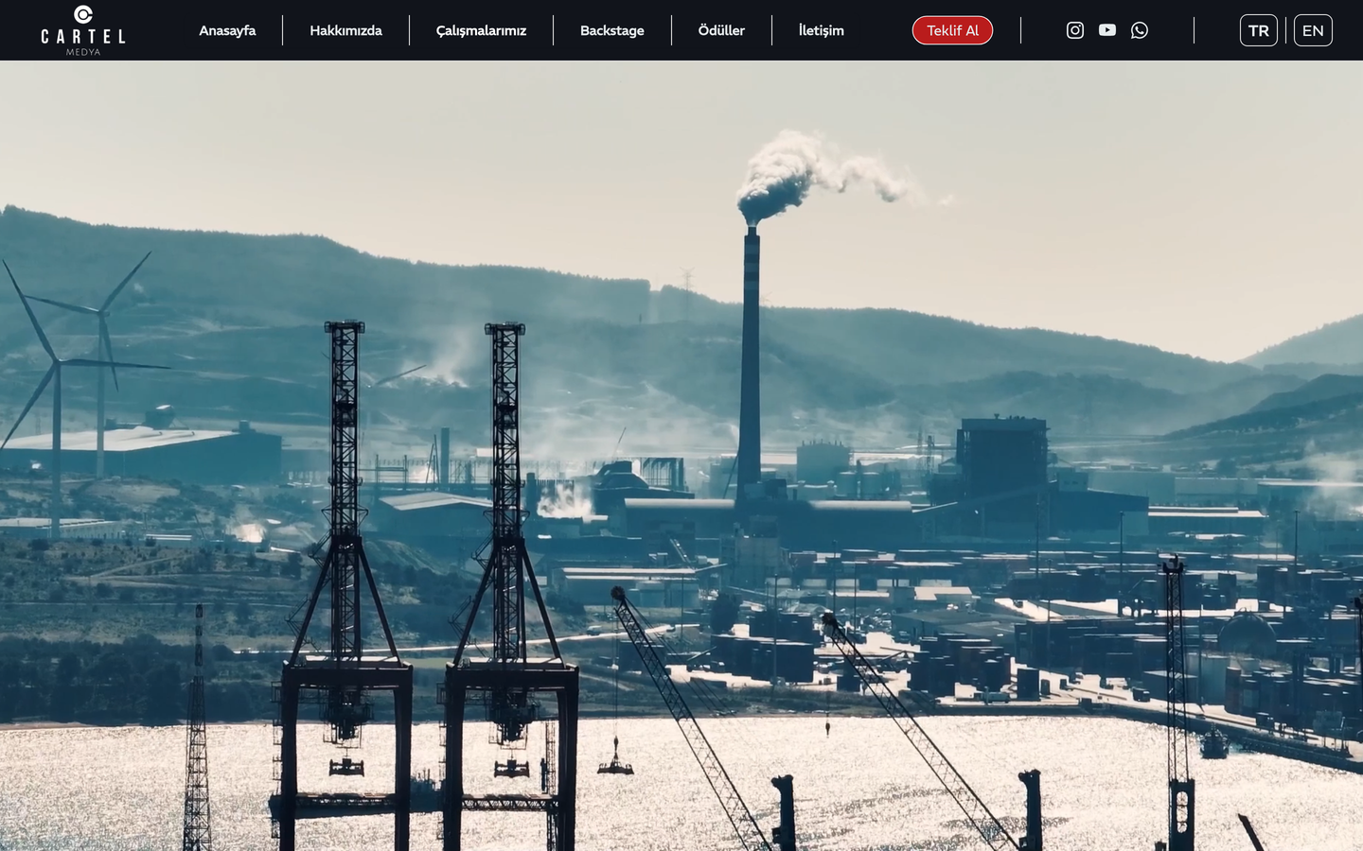Open the Hakkımızda page
Screen dimensions: 1363x851
tap(345, 30)
